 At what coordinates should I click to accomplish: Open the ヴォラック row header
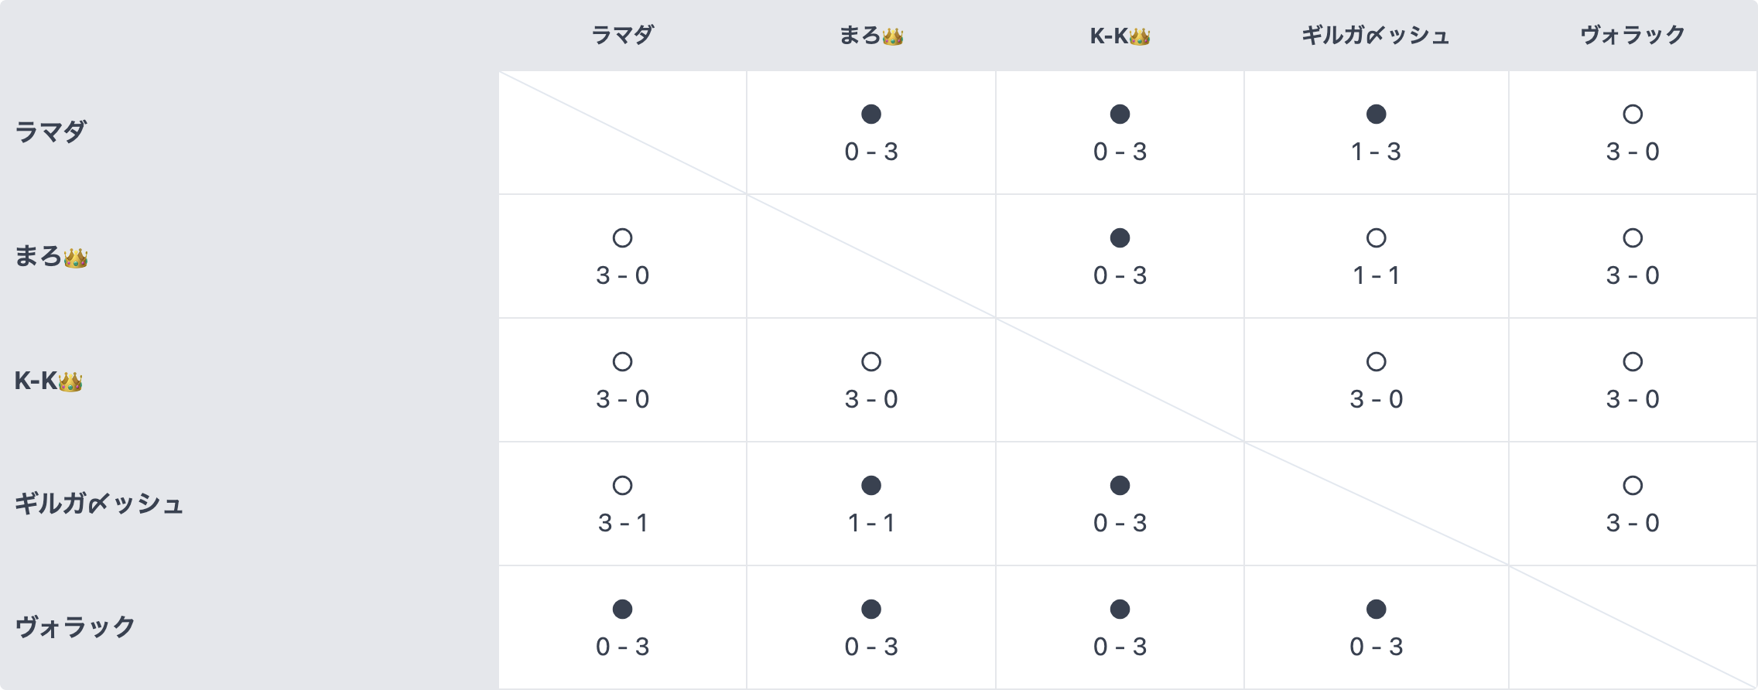(x=75, y=627)
